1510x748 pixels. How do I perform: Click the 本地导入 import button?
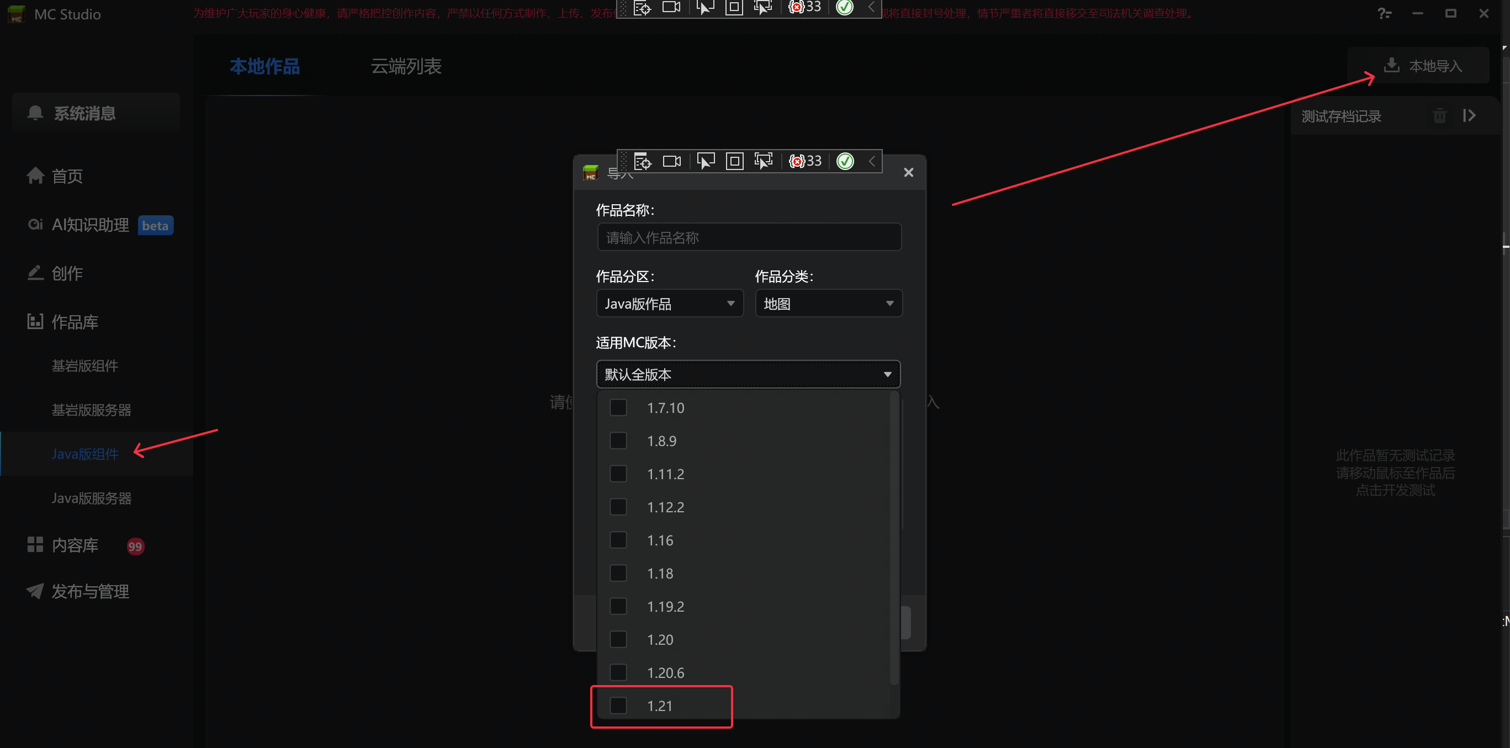1423,66
